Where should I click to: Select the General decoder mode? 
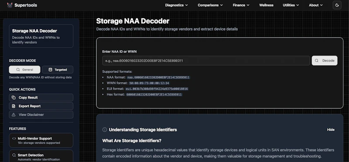pyautogui.click(x=25, y=70)
